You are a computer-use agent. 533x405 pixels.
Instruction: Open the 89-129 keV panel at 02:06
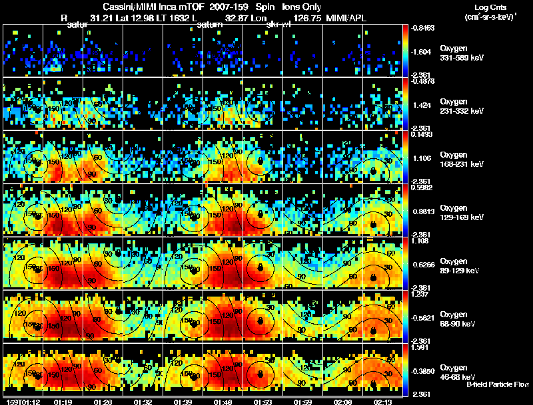tap(342, 263)
